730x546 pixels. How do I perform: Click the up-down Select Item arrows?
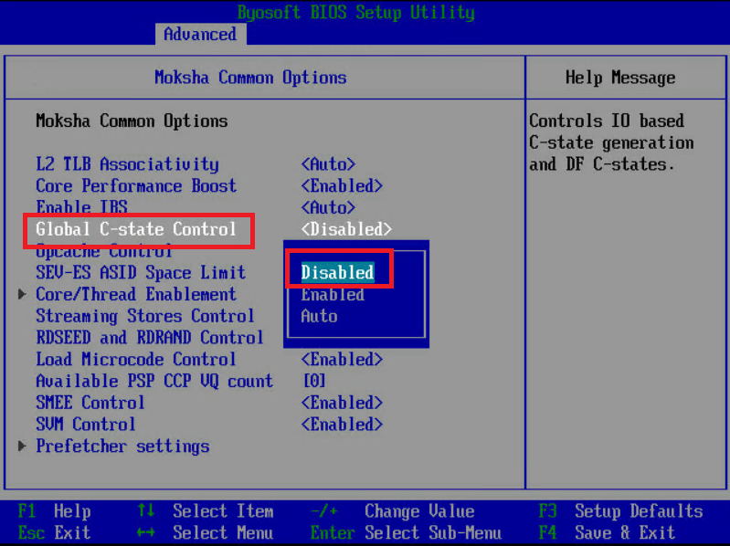point(145,510)
